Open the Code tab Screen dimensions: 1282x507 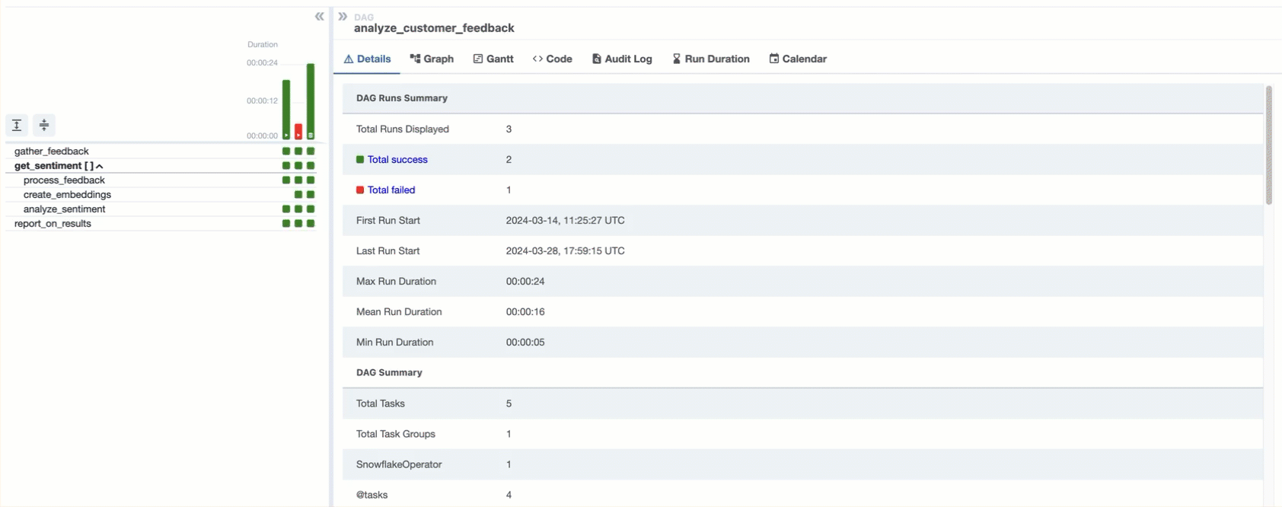tap(553, 59)
